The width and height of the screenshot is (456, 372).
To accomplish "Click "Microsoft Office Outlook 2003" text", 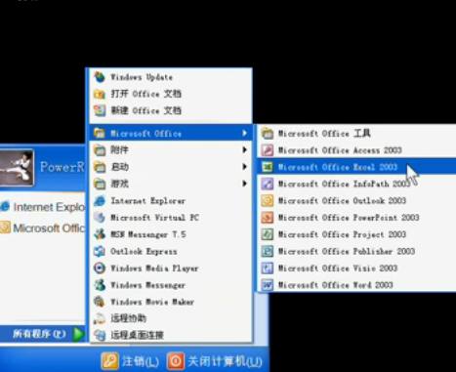I will point(342,201).
